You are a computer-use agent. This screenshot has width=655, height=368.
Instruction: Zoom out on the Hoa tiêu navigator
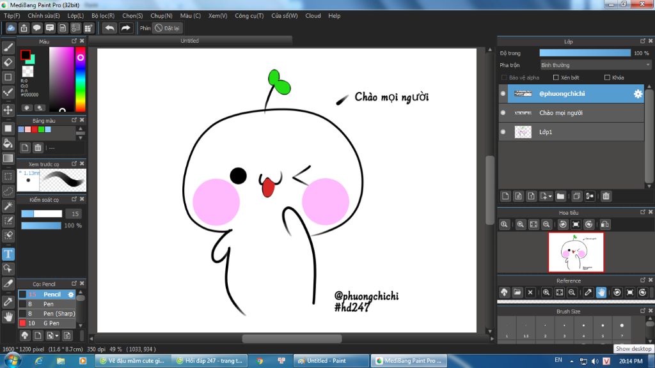point(546,224)
